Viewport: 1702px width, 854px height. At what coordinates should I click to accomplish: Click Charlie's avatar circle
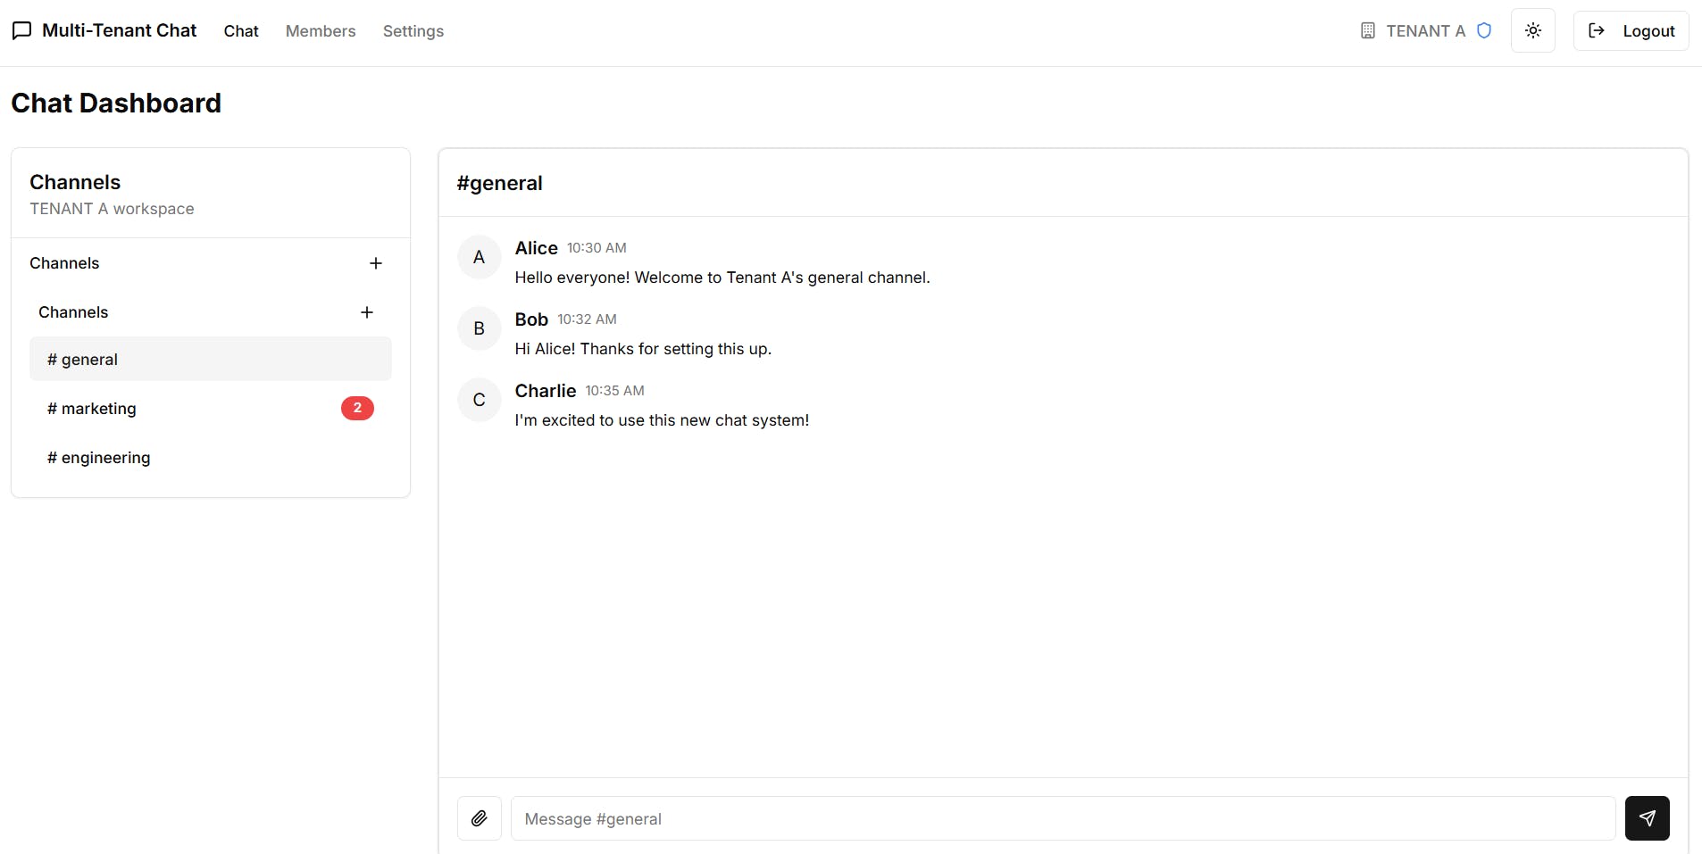click(480, 400)
